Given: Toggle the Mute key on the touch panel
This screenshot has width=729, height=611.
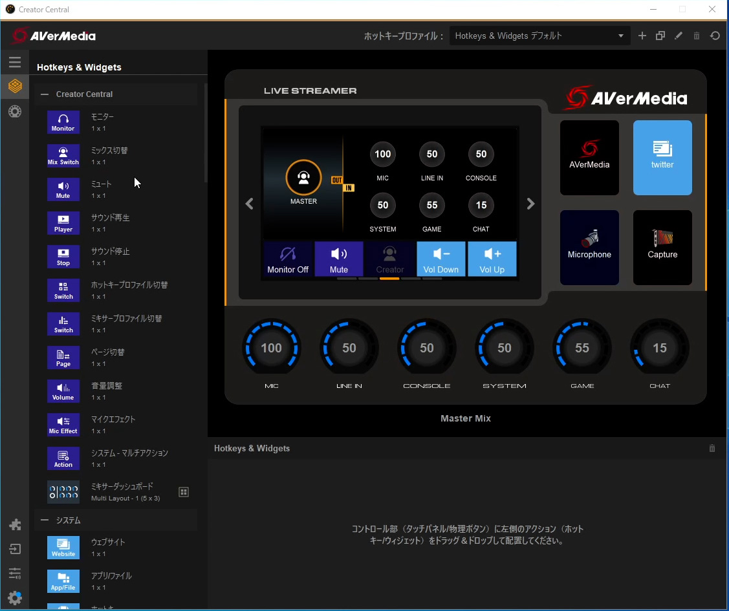Looking at the screenshot, I should pos(338,259).
